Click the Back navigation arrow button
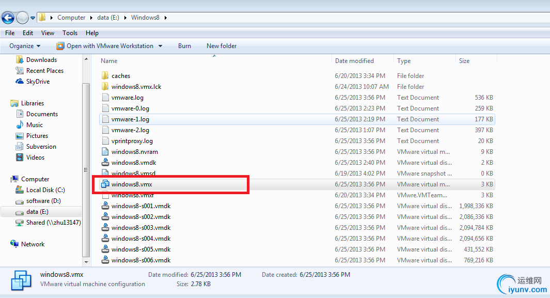 8,18
